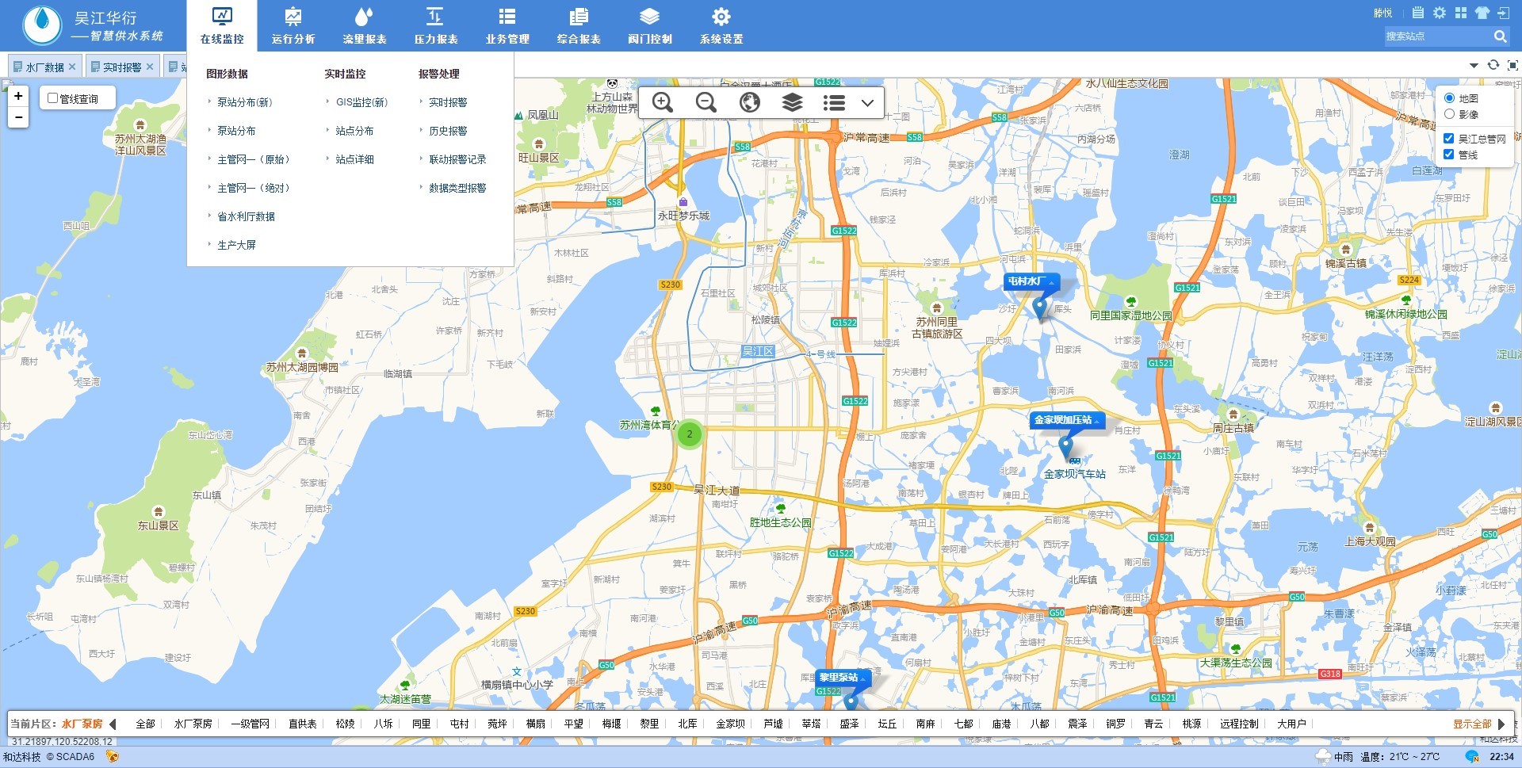Click the globe full-extent icon
Screen dimensions: 1522x768
749,102
